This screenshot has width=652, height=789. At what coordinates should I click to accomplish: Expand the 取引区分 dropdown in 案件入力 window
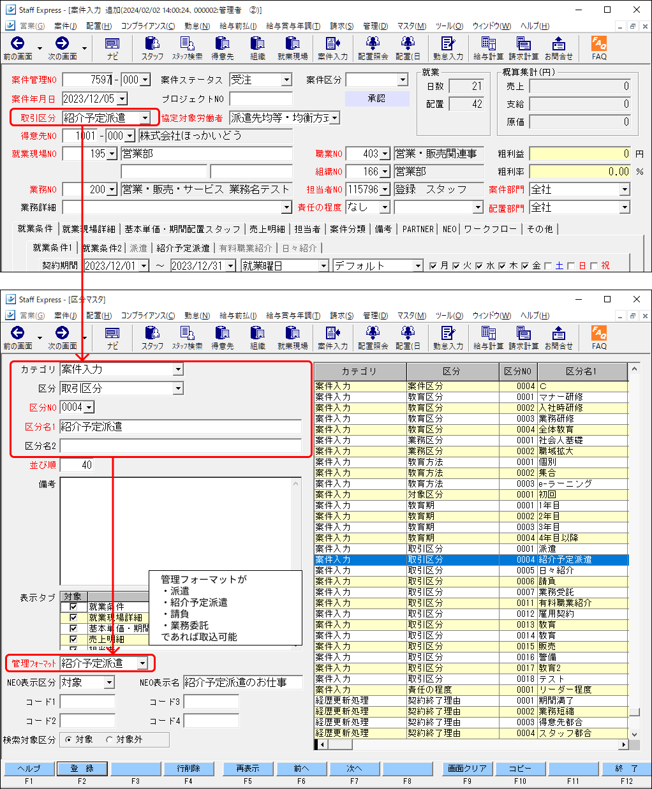[x=145, y=118]
